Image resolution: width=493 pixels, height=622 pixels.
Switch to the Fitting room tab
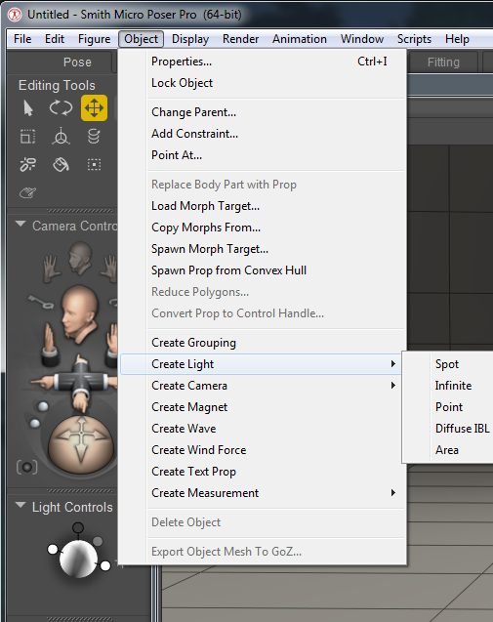(x=443, y=62)
